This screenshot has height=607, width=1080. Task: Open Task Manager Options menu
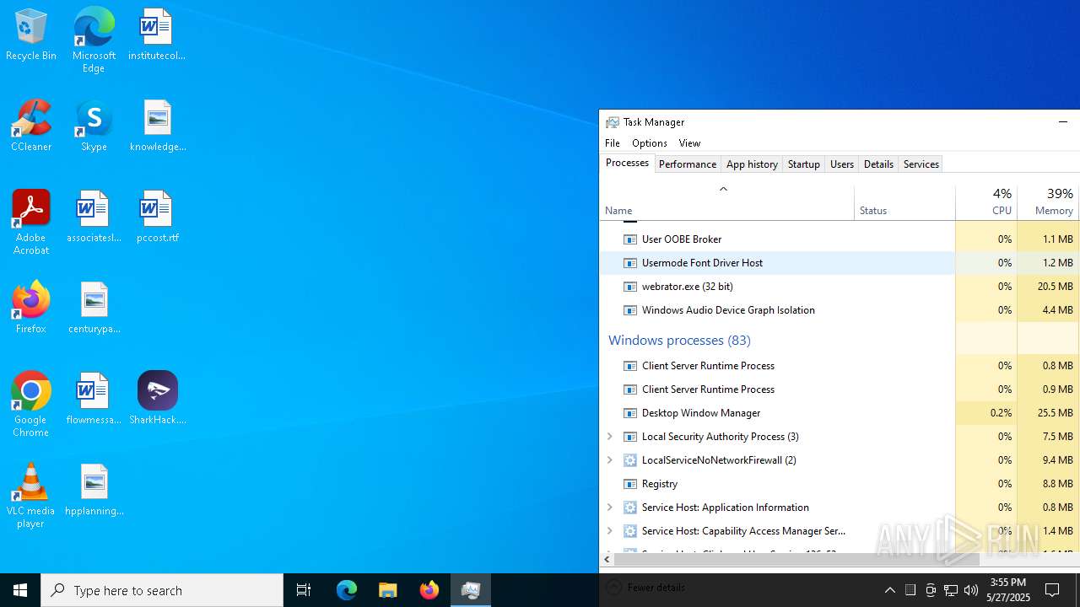click(x=650, y=143)
